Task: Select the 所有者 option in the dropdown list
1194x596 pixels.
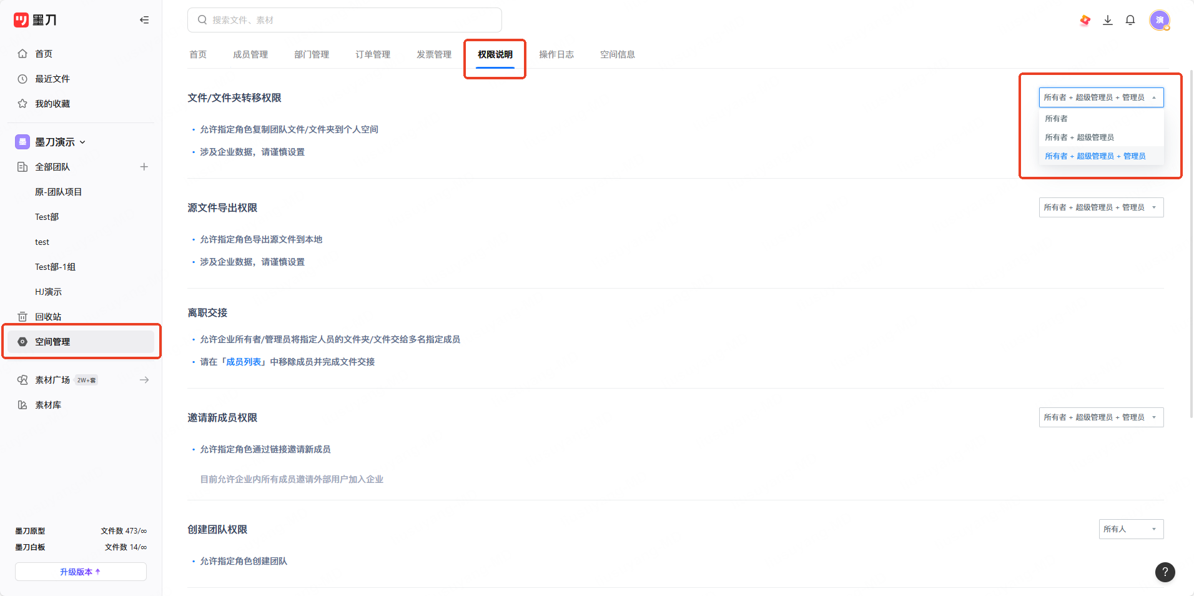Action: [x=1101, y=119]
